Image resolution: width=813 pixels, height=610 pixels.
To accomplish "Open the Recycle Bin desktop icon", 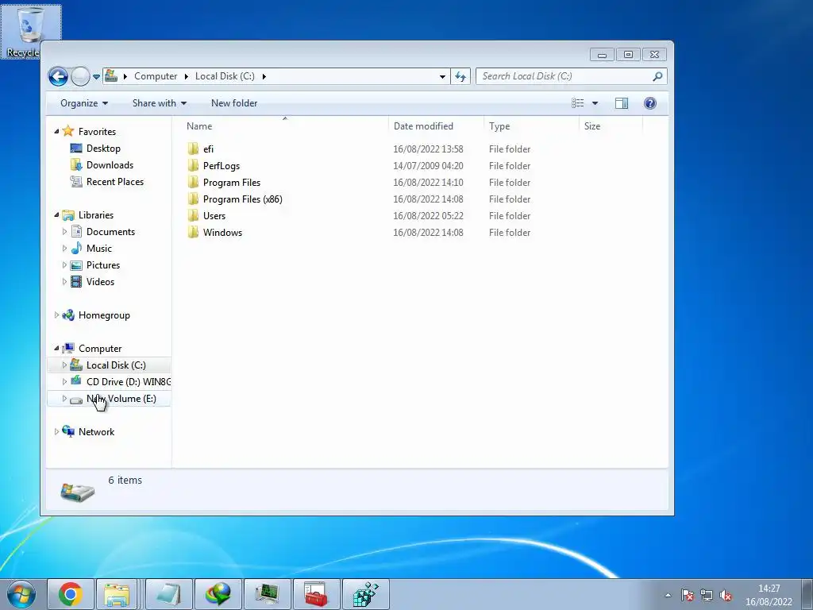I will pyautogui.click(x=31, y=31).
